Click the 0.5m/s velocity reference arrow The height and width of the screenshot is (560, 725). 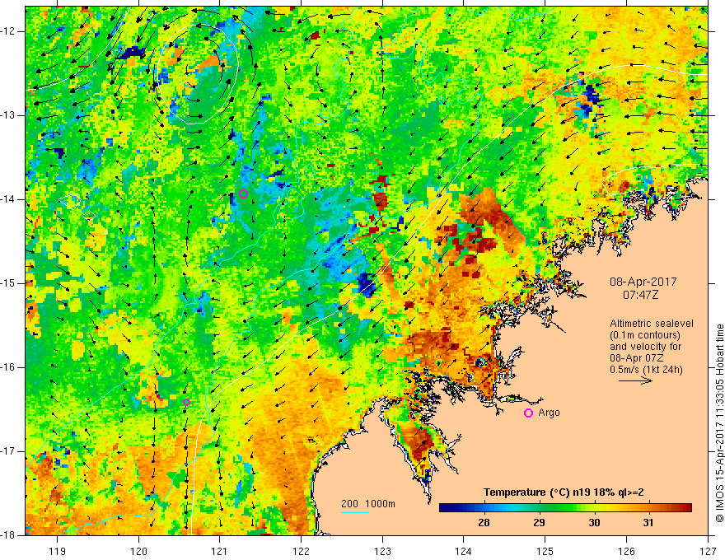coord(636,380)
